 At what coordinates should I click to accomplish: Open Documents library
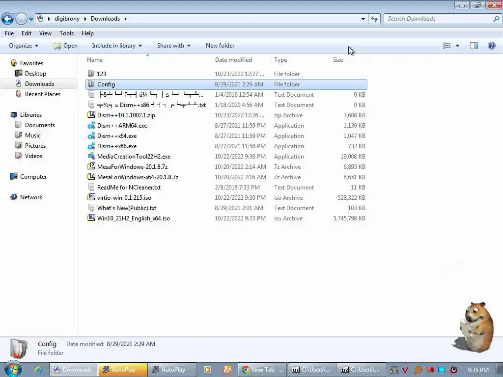coord(40,125)
